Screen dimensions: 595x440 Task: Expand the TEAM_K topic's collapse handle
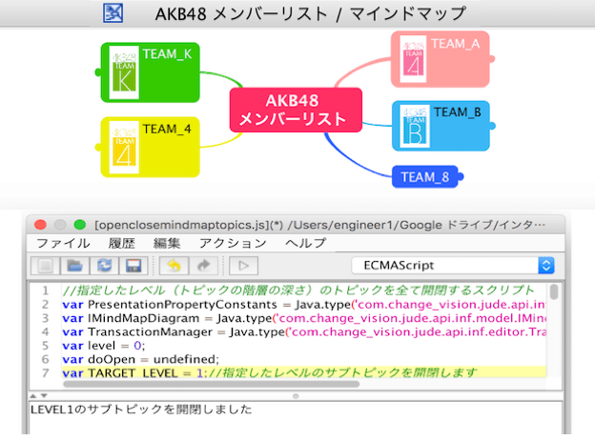[x=97, y=70]
